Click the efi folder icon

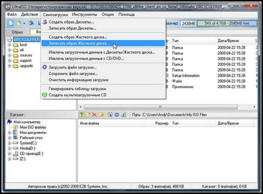coord(16,50)
